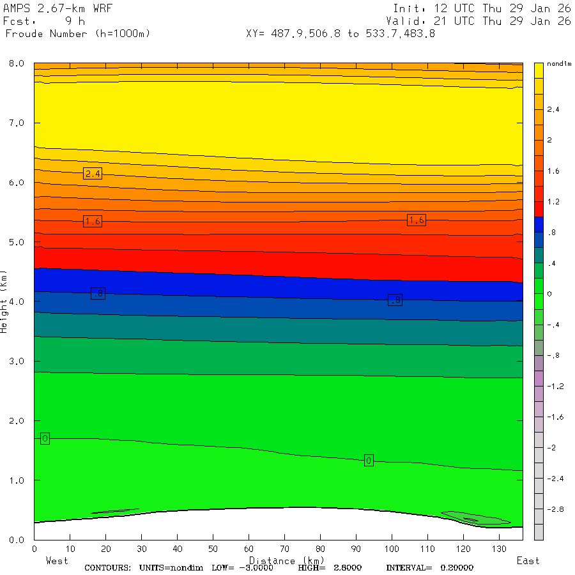575x575 pixels.
Task: Click the 'HIGH= 2.8000' footer value
Action: tap(330, 568)
